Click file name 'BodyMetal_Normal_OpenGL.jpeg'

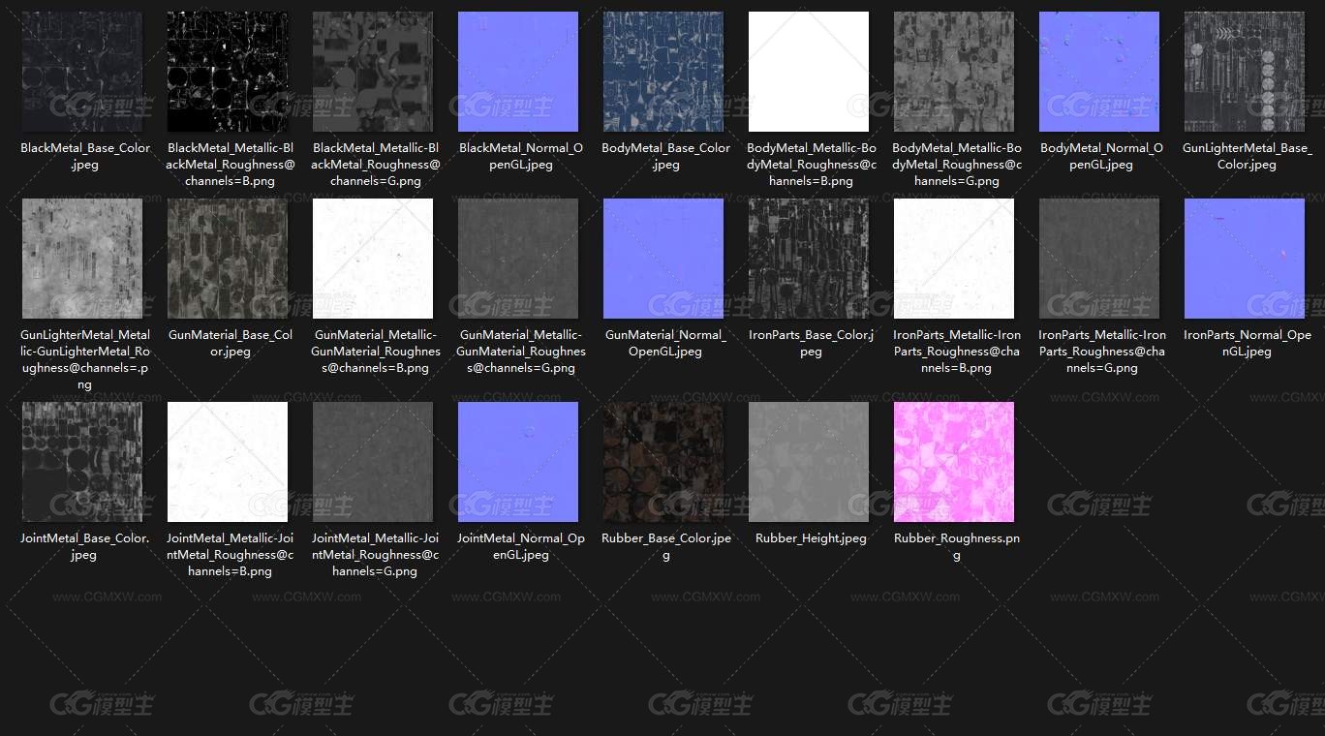[x=1102, y=157]
